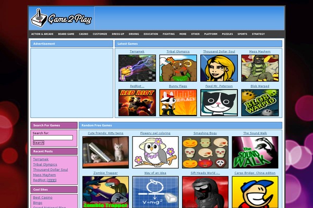Open the Red Riot game thumbnail
313x208 pixels.
(137, 102)
